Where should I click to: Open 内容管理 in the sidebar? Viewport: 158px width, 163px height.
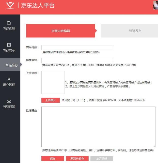click(x=9, y=26)
